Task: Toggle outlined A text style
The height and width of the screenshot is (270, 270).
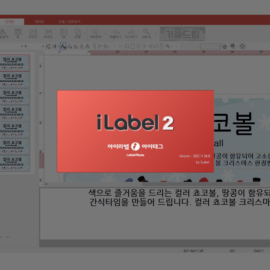Action: (x=82, y=46)
